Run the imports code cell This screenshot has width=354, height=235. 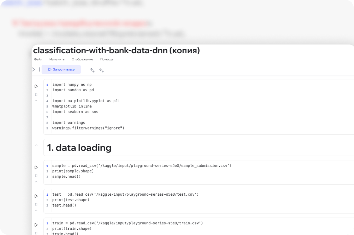click(36, 86)
